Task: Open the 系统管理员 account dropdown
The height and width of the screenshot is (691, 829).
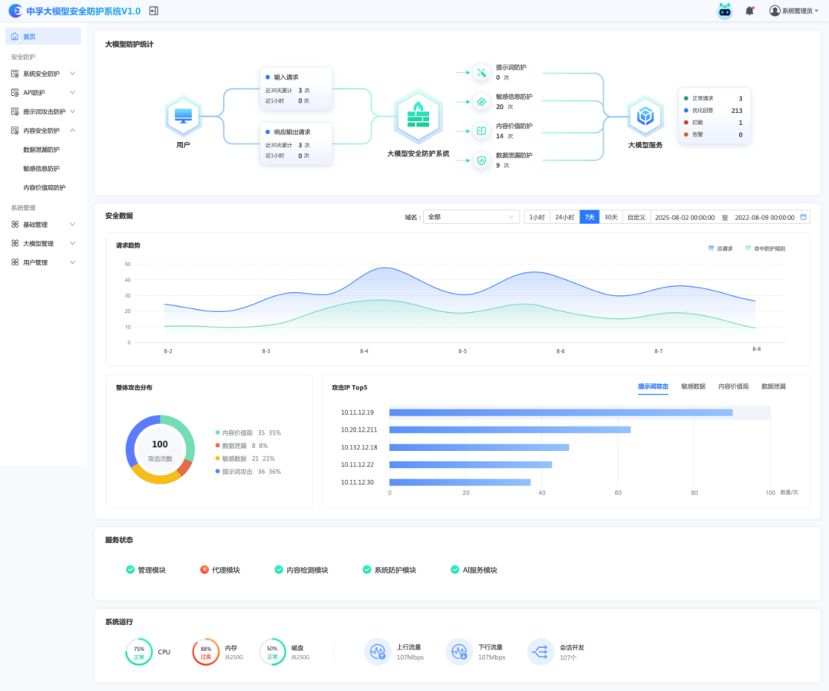Action: click(x=794, y=11)
